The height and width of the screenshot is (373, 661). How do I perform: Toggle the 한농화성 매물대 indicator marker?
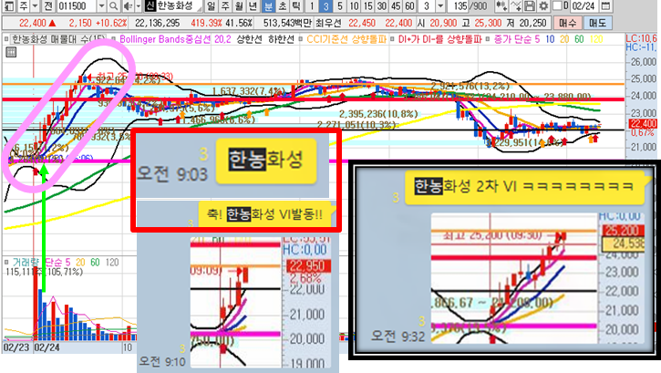tap(6, 39)
